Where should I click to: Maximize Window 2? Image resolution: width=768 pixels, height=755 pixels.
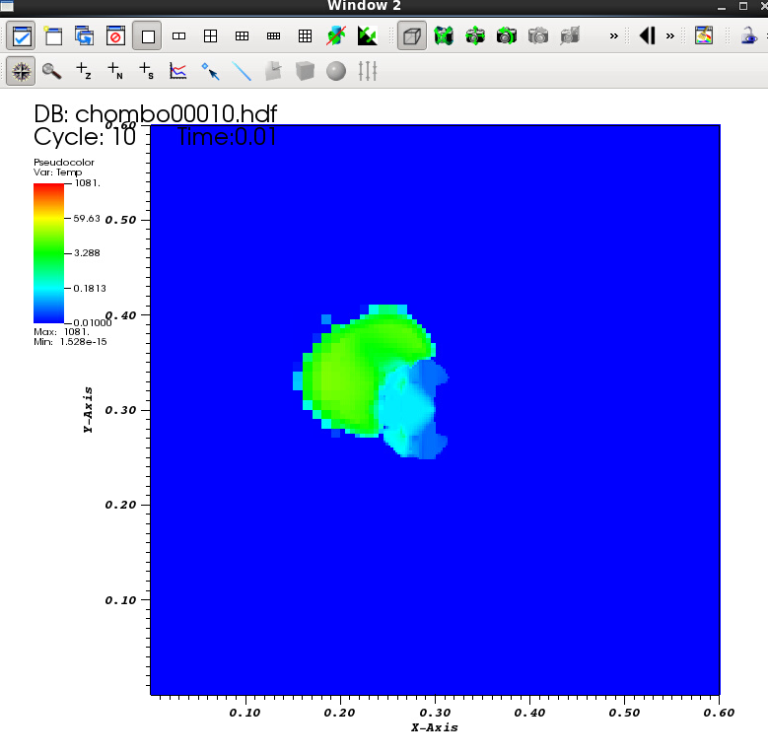[x=743, y=6]
